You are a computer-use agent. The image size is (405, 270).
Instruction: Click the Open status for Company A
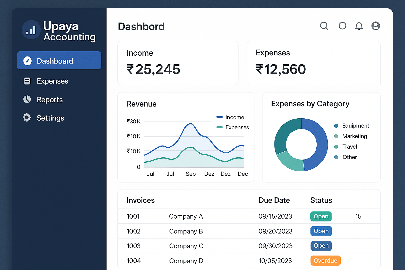(321, 216)
